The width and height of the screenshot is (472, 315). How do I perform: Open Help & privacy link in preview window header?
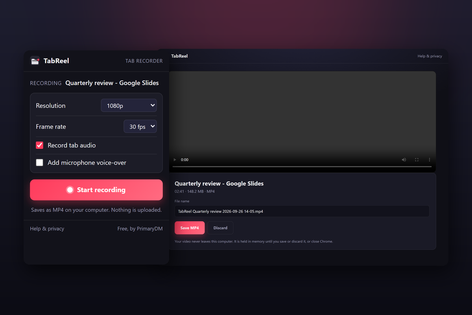pyautogui.click(x=430, y=56)
